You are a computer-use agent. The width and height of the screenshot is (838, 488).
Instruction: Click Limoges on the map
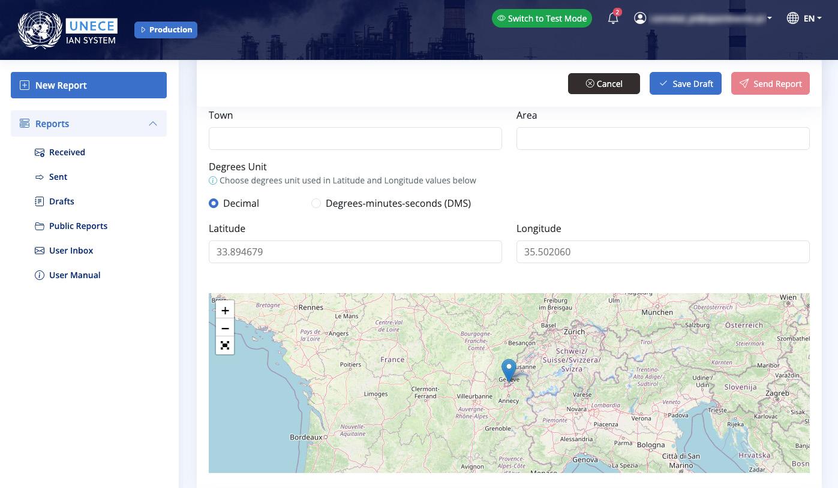point(376,394)
